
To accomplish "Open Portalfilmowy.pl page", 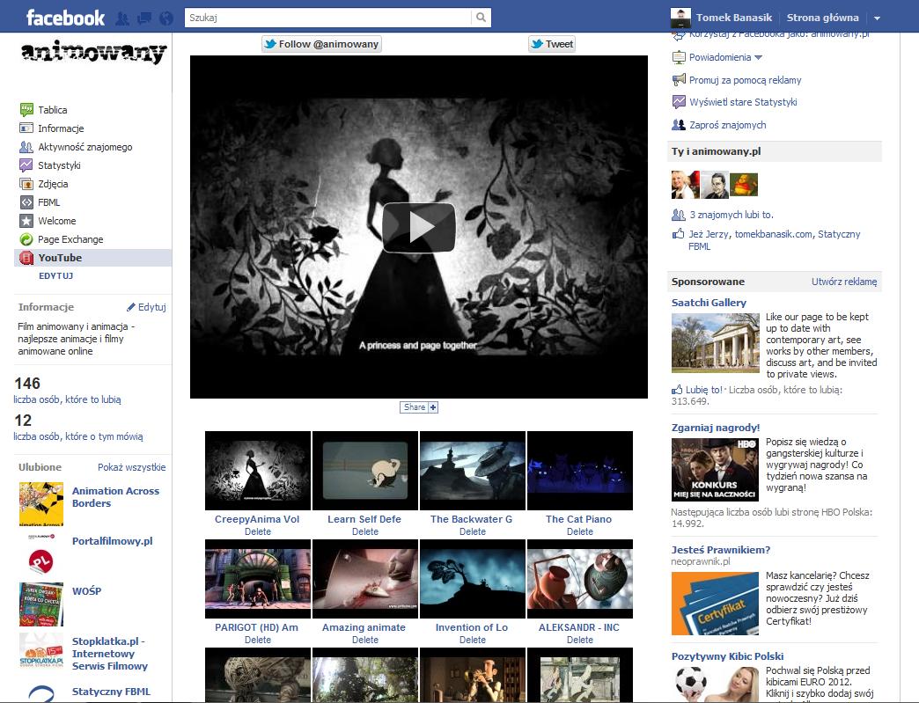I will click(112, 541).
